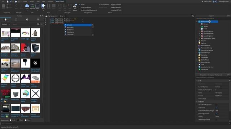Open the Replace tool
231x129 pixels.
click(x=32, y=6)
